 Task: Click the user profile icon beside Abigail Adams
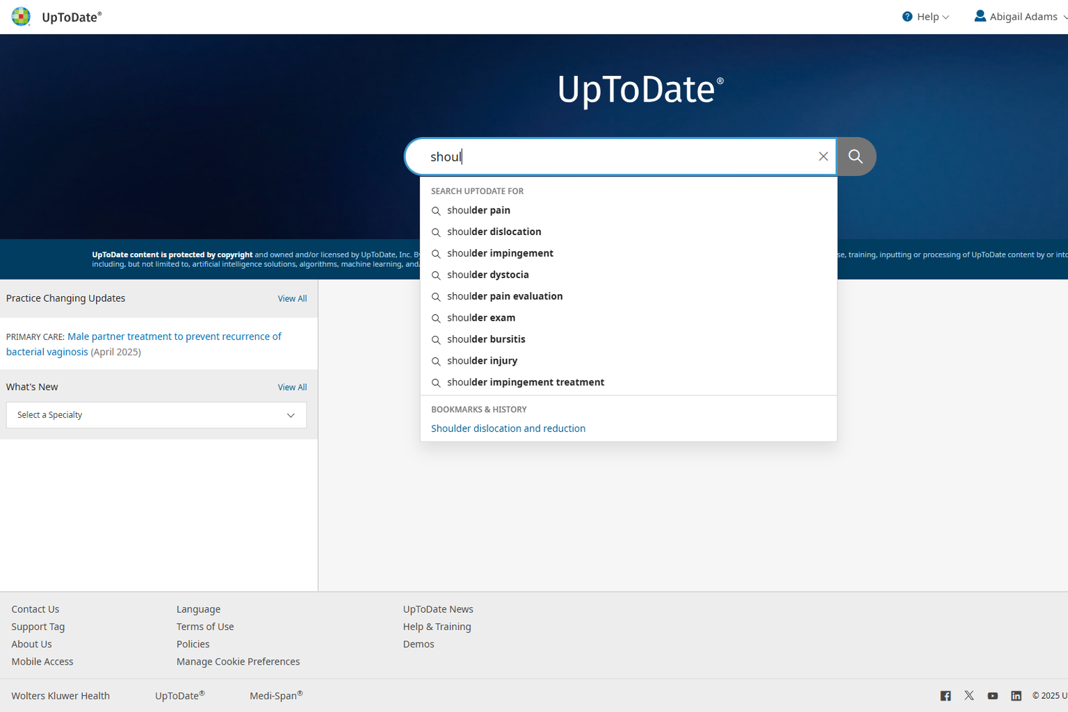980,16
